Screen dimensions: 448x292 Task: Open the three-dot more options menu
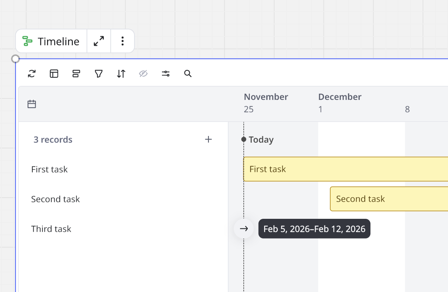(123, 41)
